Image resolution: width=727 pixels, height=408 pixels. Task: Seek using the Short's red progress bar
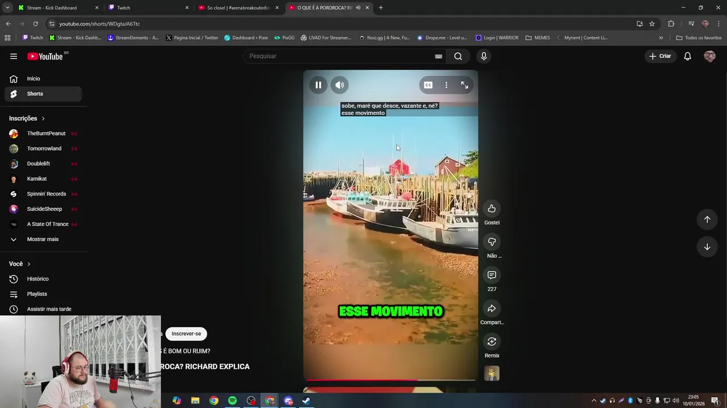(391, 380)
